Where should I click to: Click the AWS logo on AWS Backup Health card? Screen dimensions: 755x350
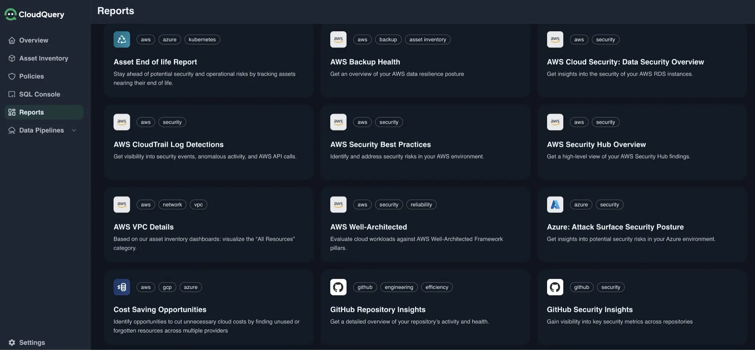point(338,39)
